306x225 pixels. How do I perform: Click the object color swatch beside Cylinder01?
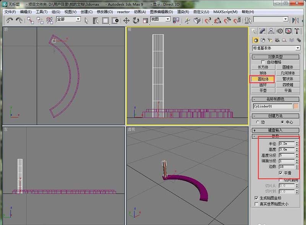pos(296,106)
